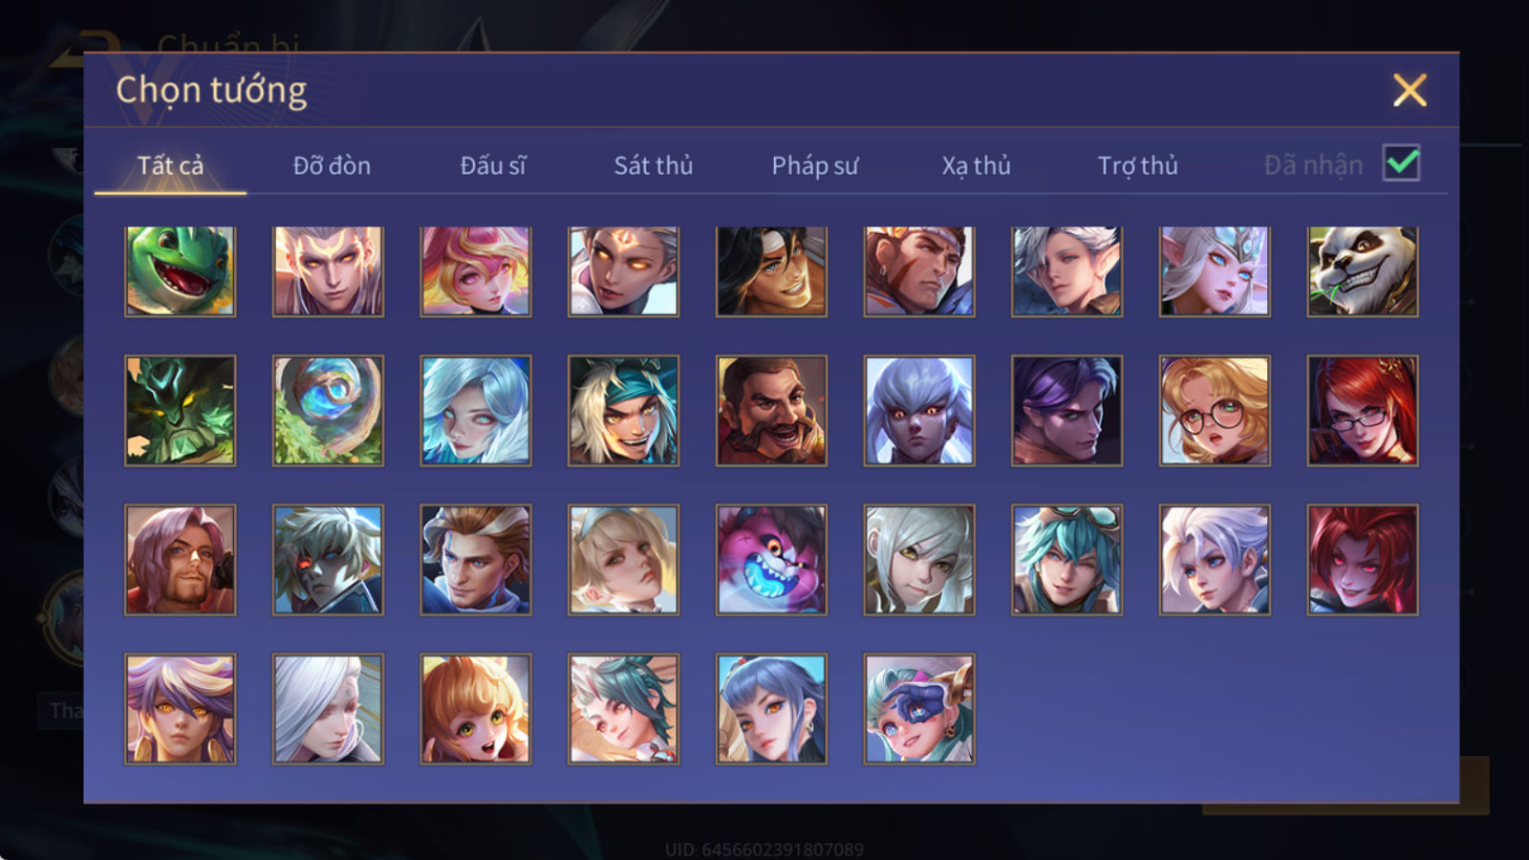1529x860 pixels.
Task: Pick the red-skinned demon woman hero
Action: [x=1363, y=560]
